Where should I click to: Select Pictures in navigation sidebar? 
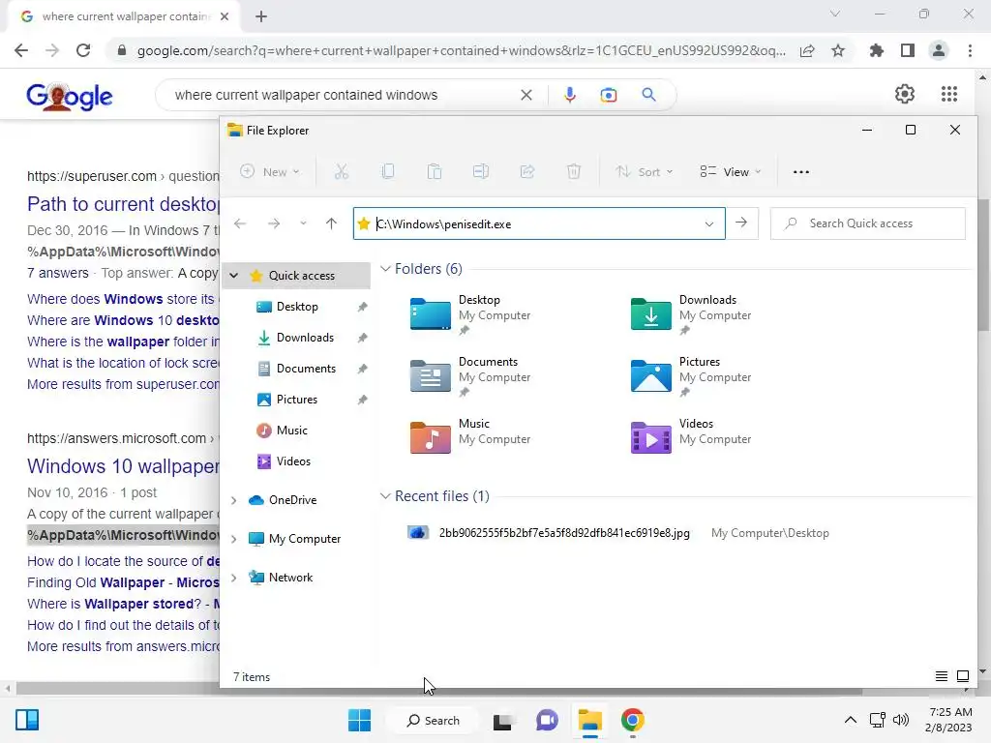point(296,400)
